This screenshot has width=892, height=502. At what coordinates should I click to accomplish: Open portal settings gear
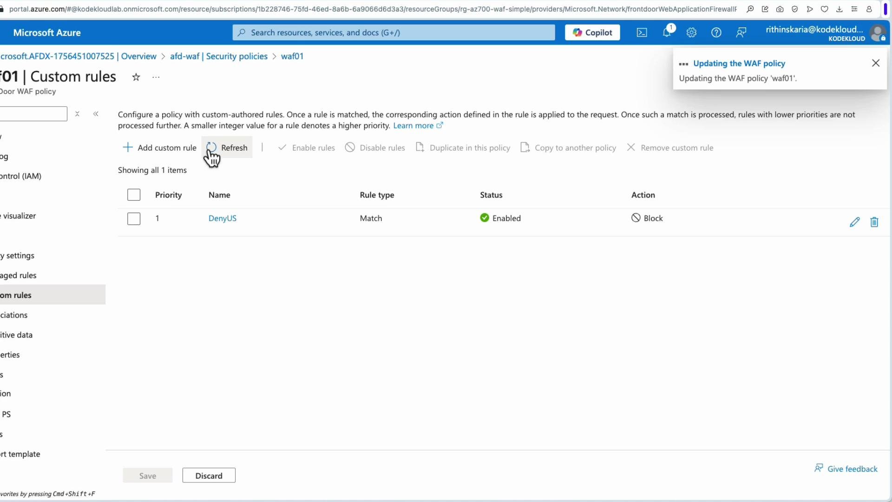691,33
